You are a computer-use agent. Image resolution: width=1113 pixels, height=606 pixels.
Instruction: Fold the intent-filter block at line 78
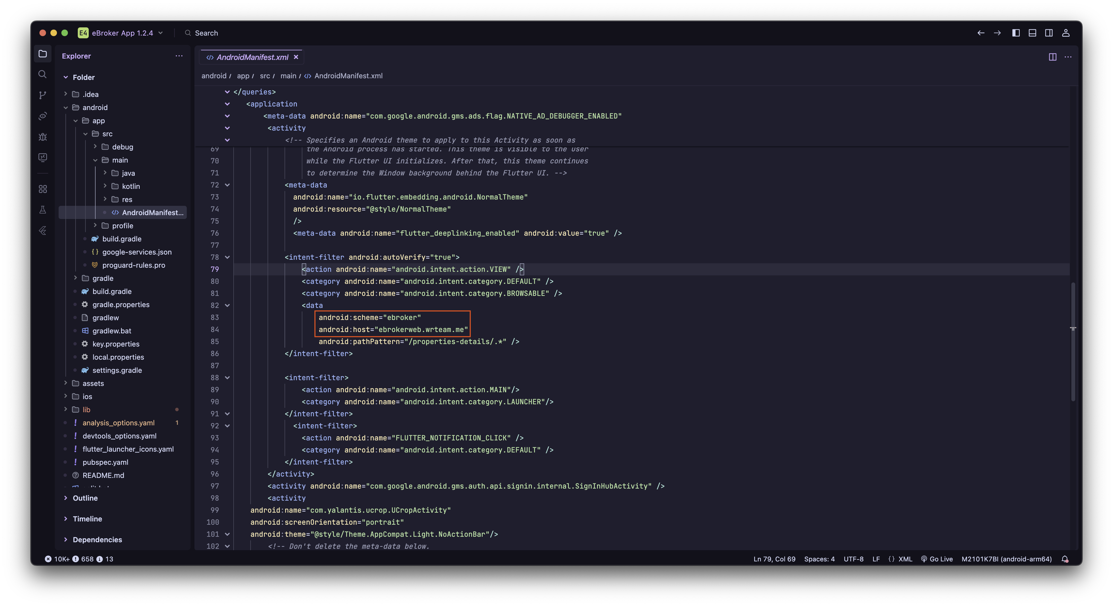[x=227, y=257]
